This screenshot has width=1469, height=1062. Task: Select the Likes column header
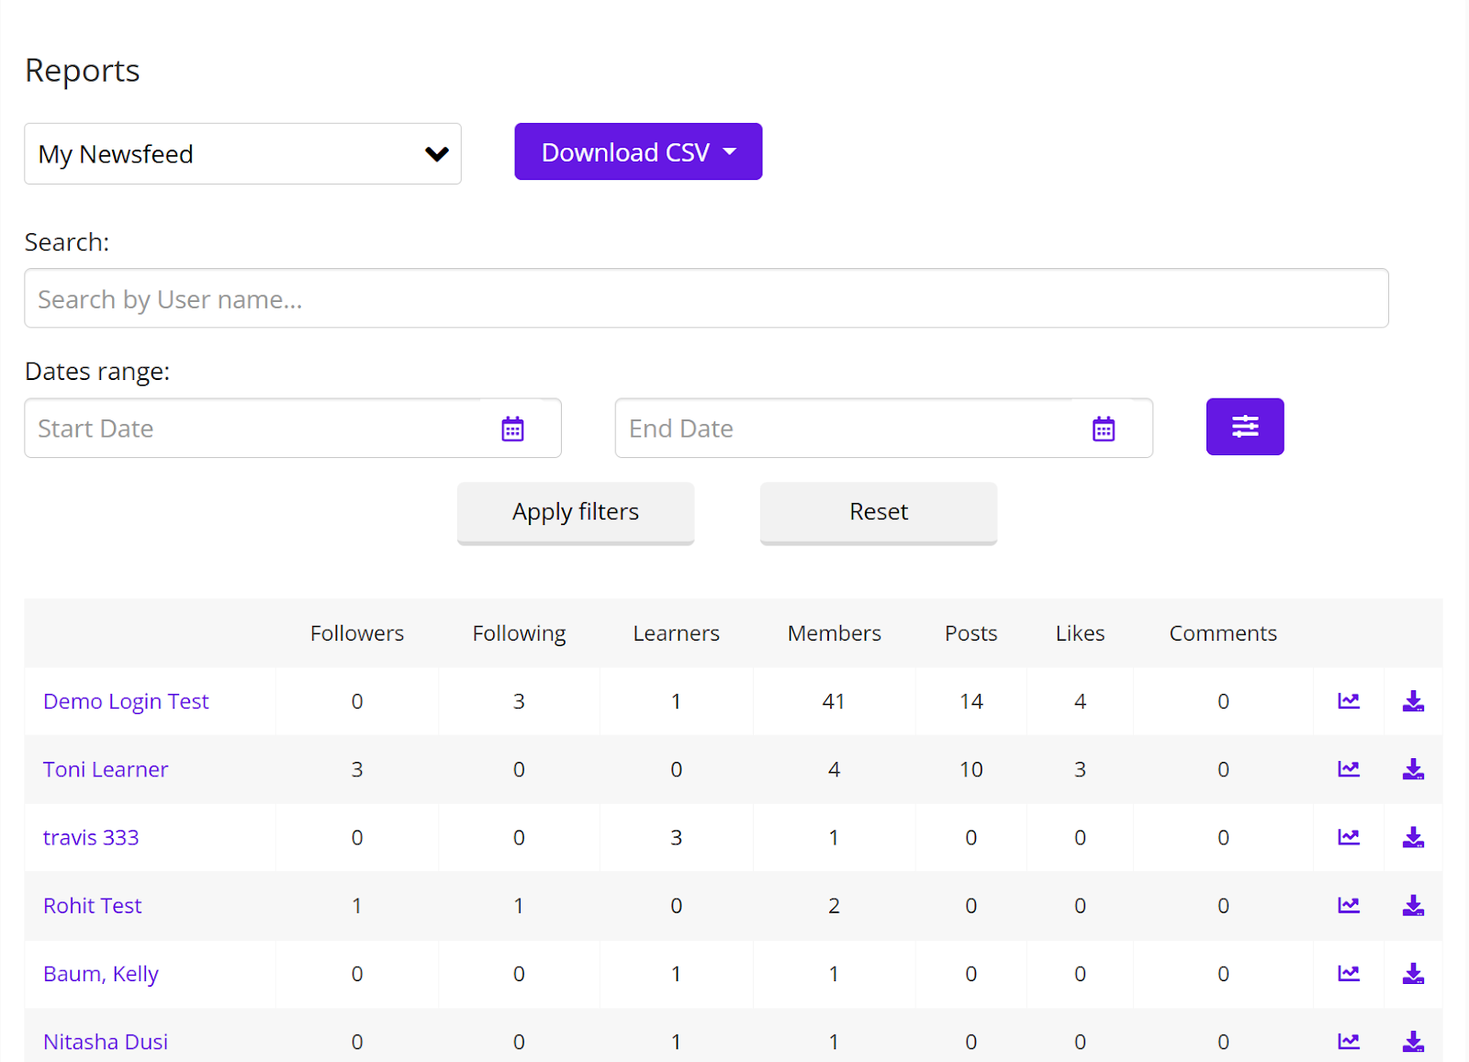(1080, 633)
